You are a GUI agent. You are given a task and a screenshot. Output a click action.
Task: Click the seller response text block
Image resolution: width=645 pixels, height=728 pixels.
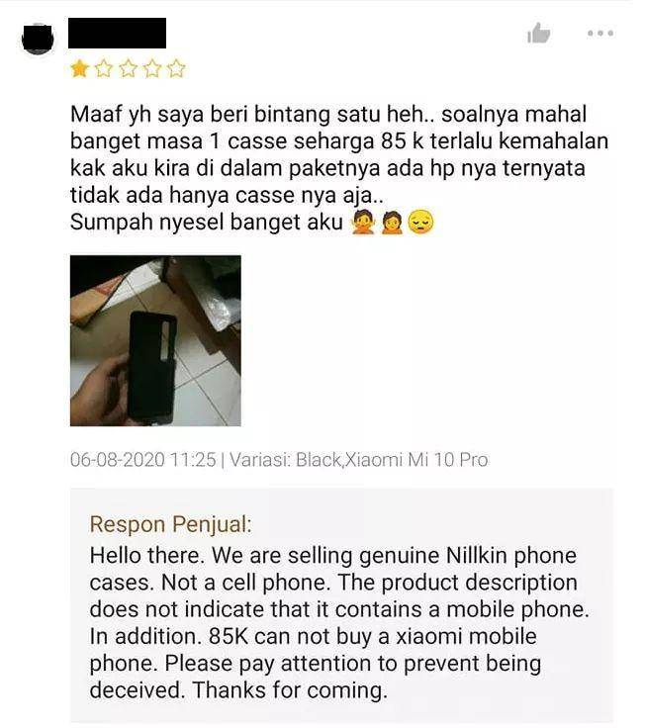(339, 622)
